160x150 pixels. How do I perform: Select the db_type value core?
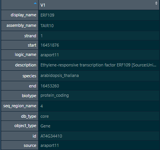pos(44,116)
